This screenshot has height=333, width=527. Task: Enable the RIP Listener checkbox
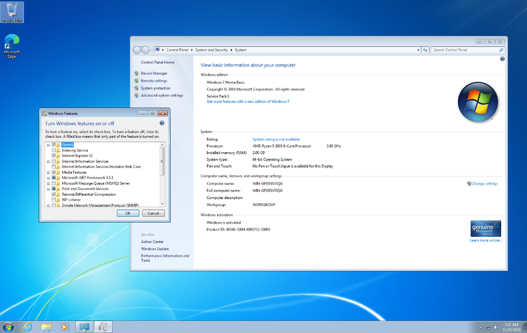[x=54, y=200]
